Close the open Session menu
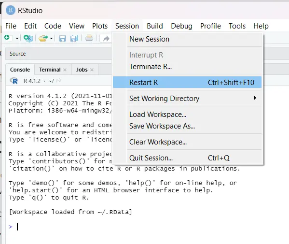This screenshot has width=289, height=244. pyautogui.click(x=127, y=26)
